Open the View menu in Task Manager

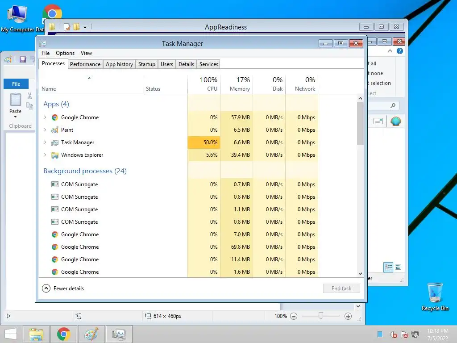pos(86,53)
